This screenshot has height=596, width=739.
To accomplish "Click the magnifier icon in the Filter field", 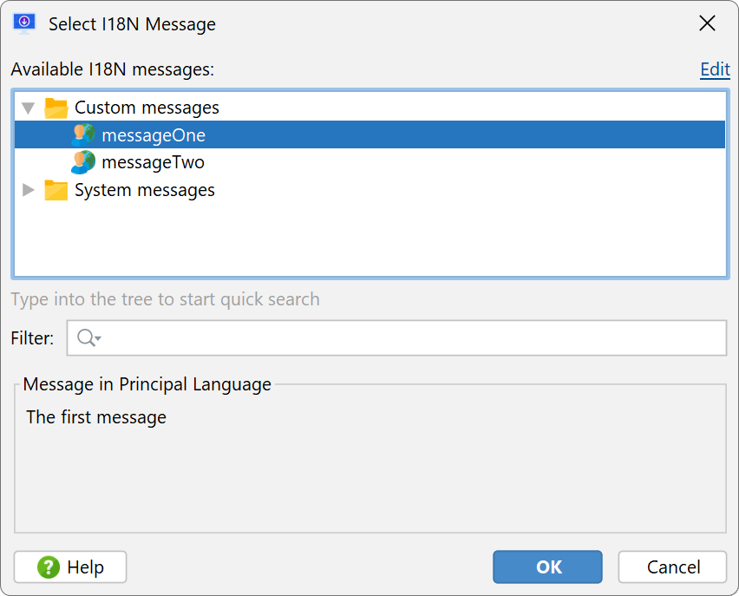I will (86, 337).
